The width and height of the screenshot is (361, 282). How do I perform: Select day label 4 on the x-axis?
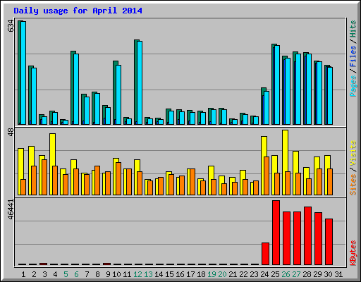point(55,274)
